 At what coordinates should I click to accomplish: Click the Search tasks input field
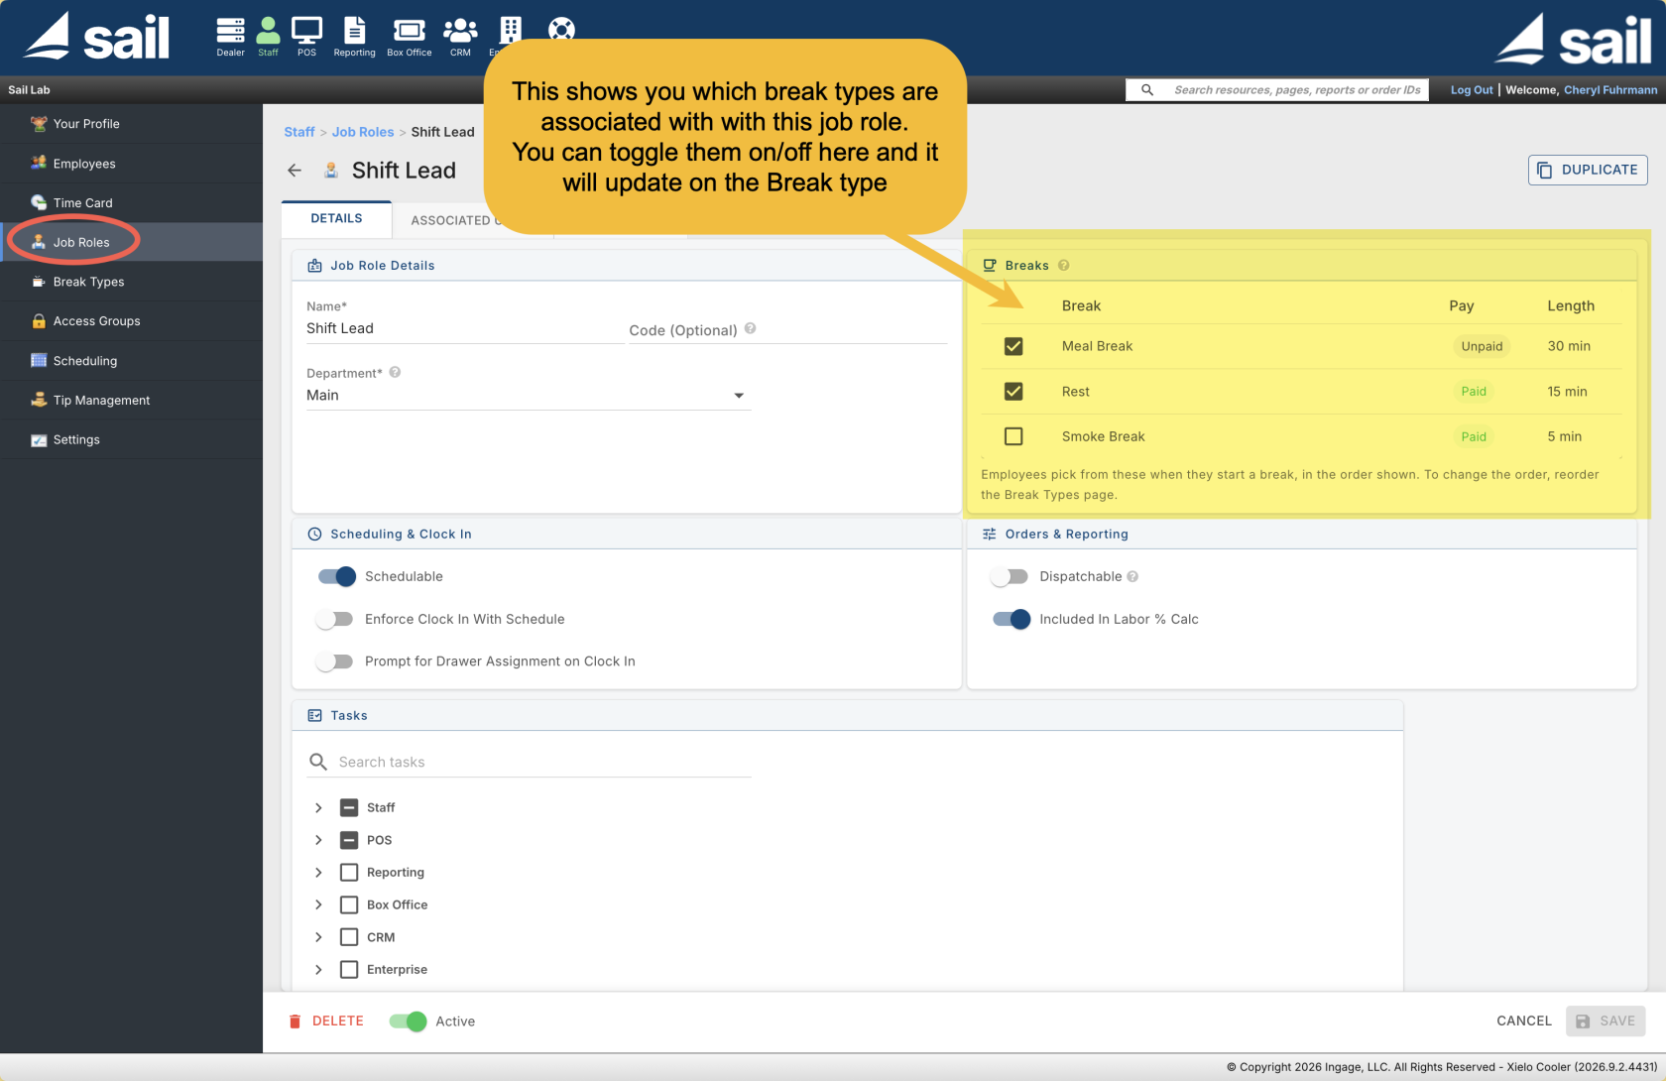pos(544,762)
